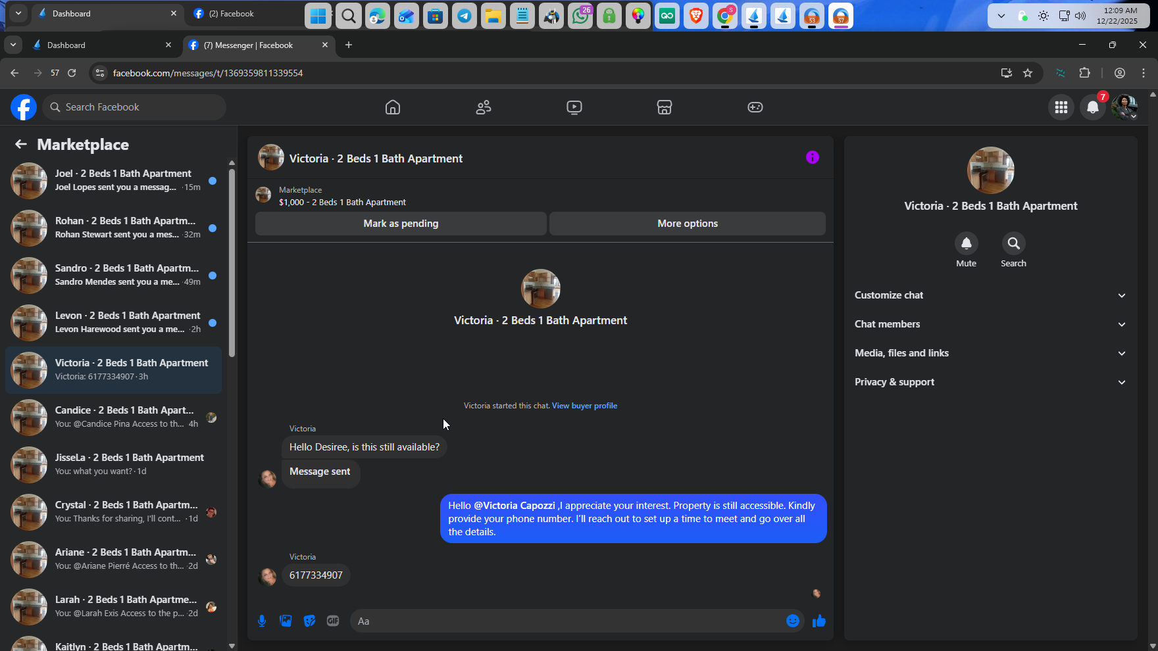Image resolution: width=1158 pixels, height=651 pixels.
Task: Close the Messenger | Facebook tab
Action: pyautogui.click(x=325, y=45)
